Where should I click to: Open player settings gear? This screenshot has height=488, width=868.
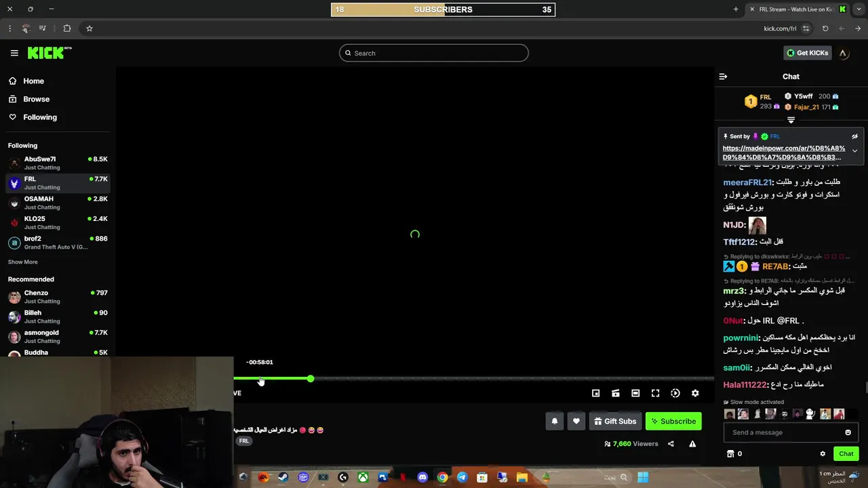click(695, 393)
